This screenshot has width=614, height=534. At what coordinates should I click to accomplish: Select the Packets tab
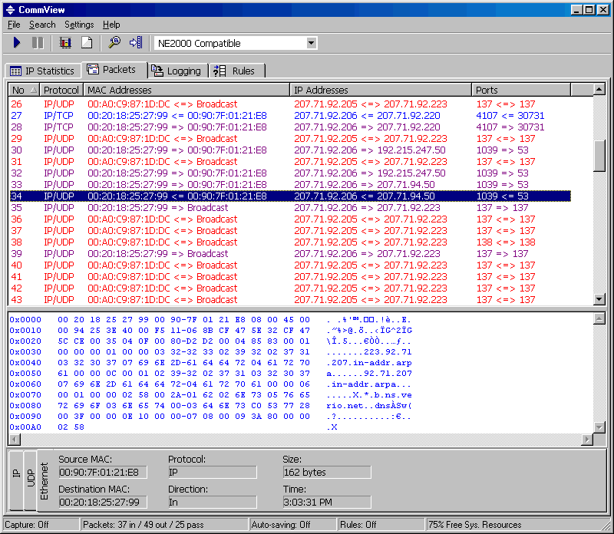pos(114,70)
